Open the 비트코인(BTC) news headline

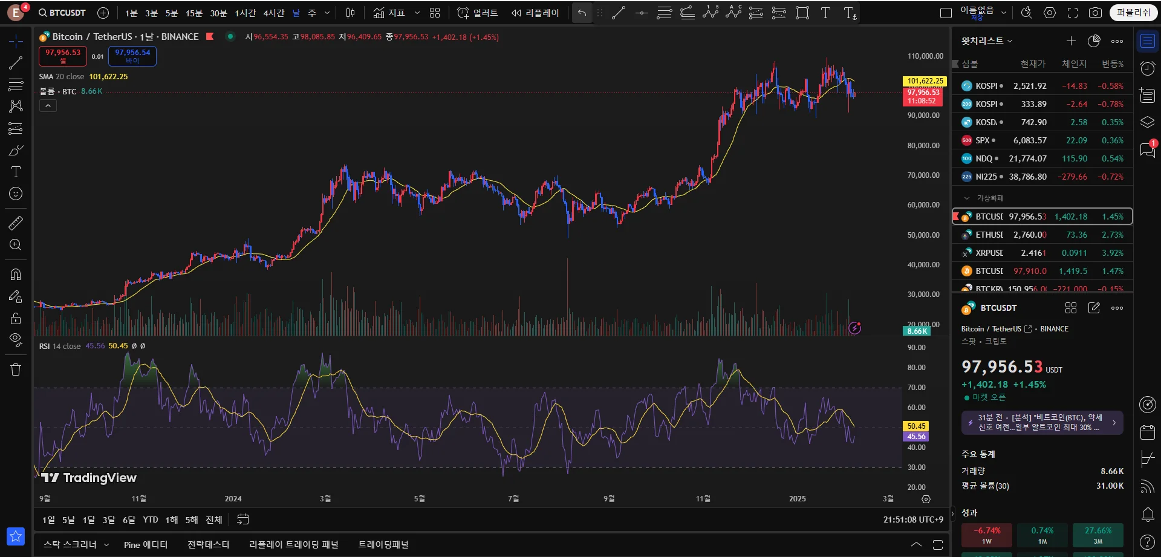pyautogui.click(x=1041, y=422)
